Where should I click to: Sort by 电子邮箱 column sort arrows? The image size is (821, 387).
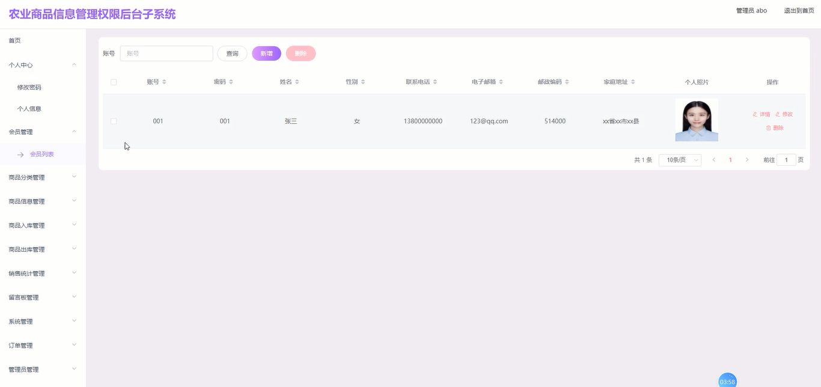(501, 82)
